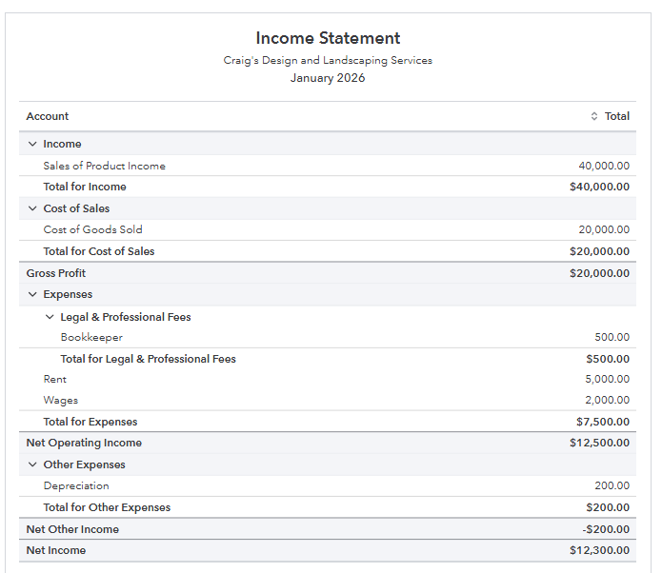Click the Net Income total $12,300.00

pyautogui.click(x=599, y=550)
